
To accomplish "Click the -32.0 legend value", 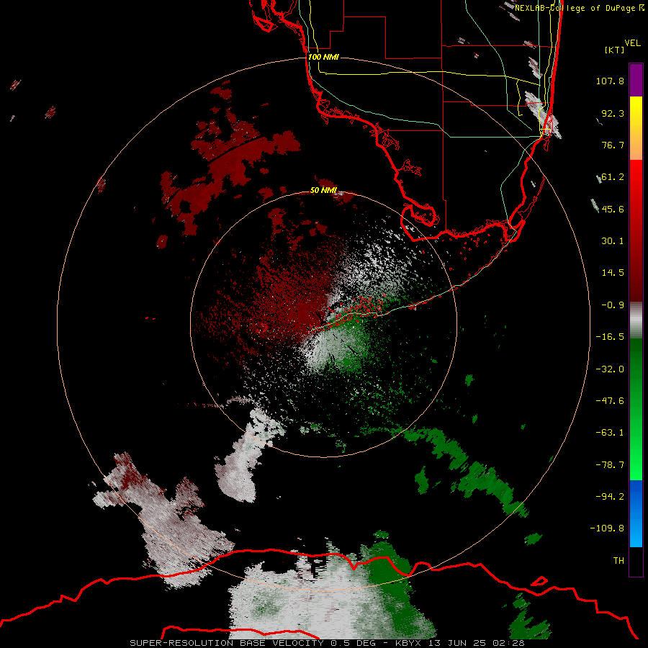I will pos(610,369).
